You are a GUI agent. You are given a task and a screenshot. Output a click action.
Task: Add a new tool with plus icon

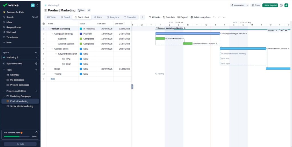pos(36,70)
